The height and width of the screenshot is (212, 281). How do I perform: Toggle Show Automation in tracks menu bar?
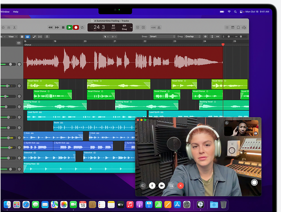pos(34,37)
